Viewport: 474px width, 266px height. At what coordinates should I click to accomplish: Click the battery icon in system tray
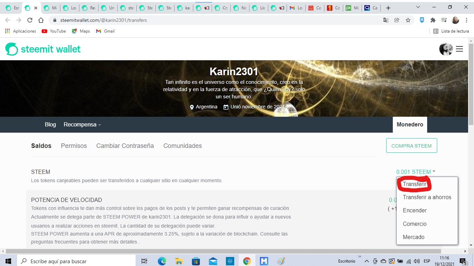pyautogui.click(x=400, y=261)
